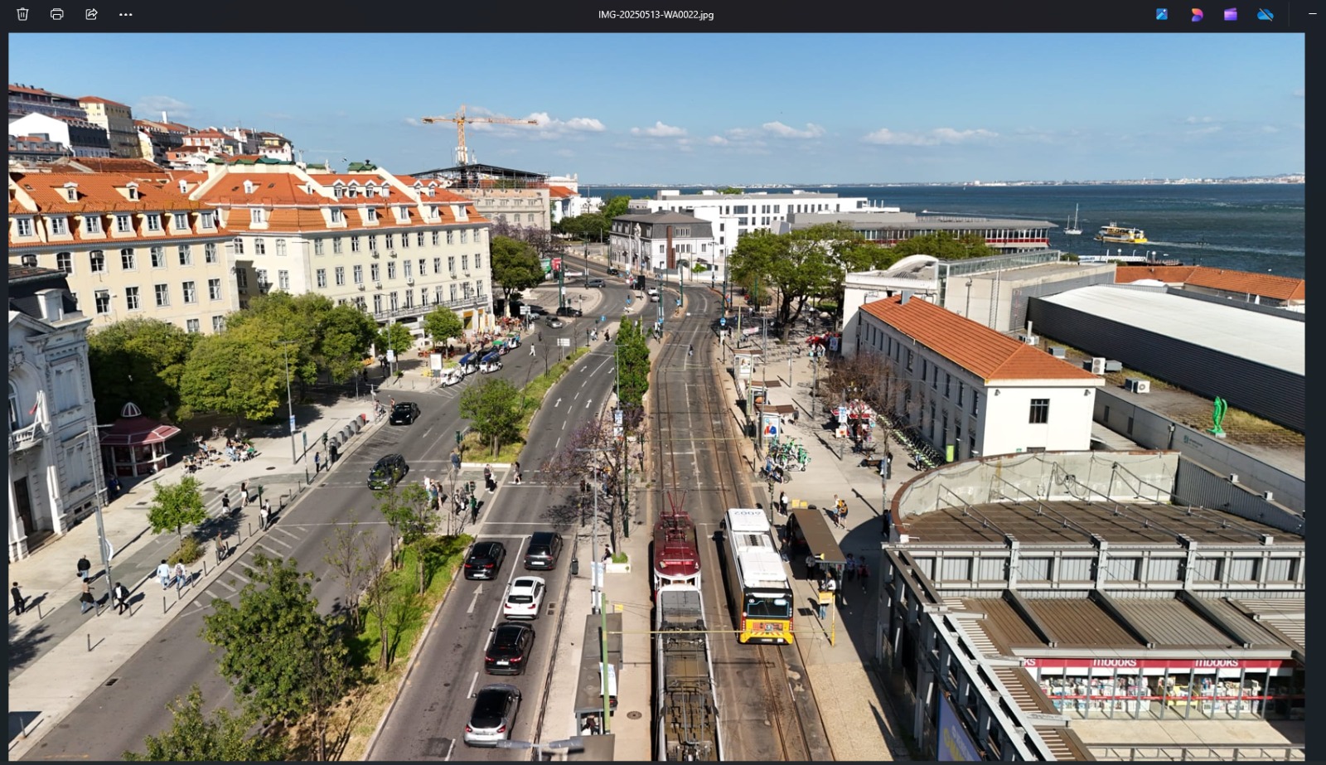This screenshot has width=1326, height=765.
Task: Click the IMG-20250513-WA0022.jpg file name title
Action: tap(656, 15)
